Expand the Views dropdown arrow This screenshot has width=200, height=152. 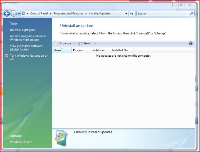coord(95,44)
